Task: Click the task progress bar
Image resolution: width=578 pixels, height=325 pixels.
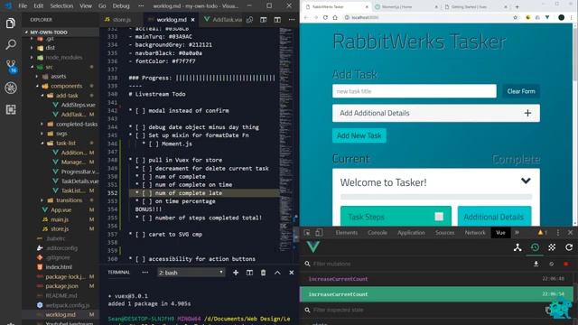Action: tap(436, 197)
